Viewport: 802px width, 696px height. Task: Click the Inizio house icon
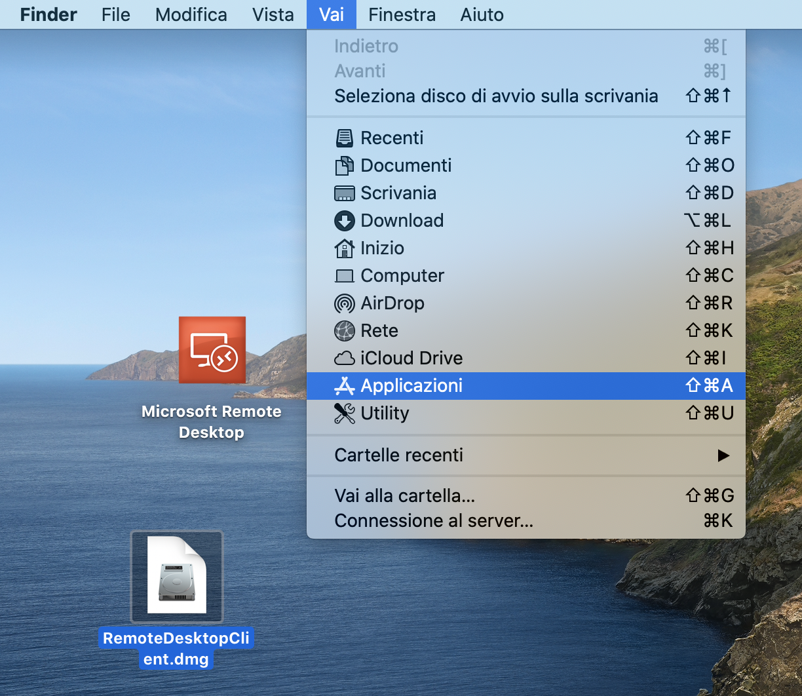coord(344,248)
